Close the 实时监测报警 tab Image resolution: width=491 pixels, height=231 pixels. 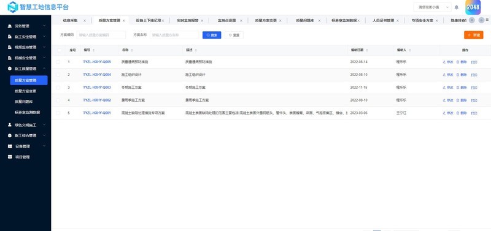coord(202,21)
